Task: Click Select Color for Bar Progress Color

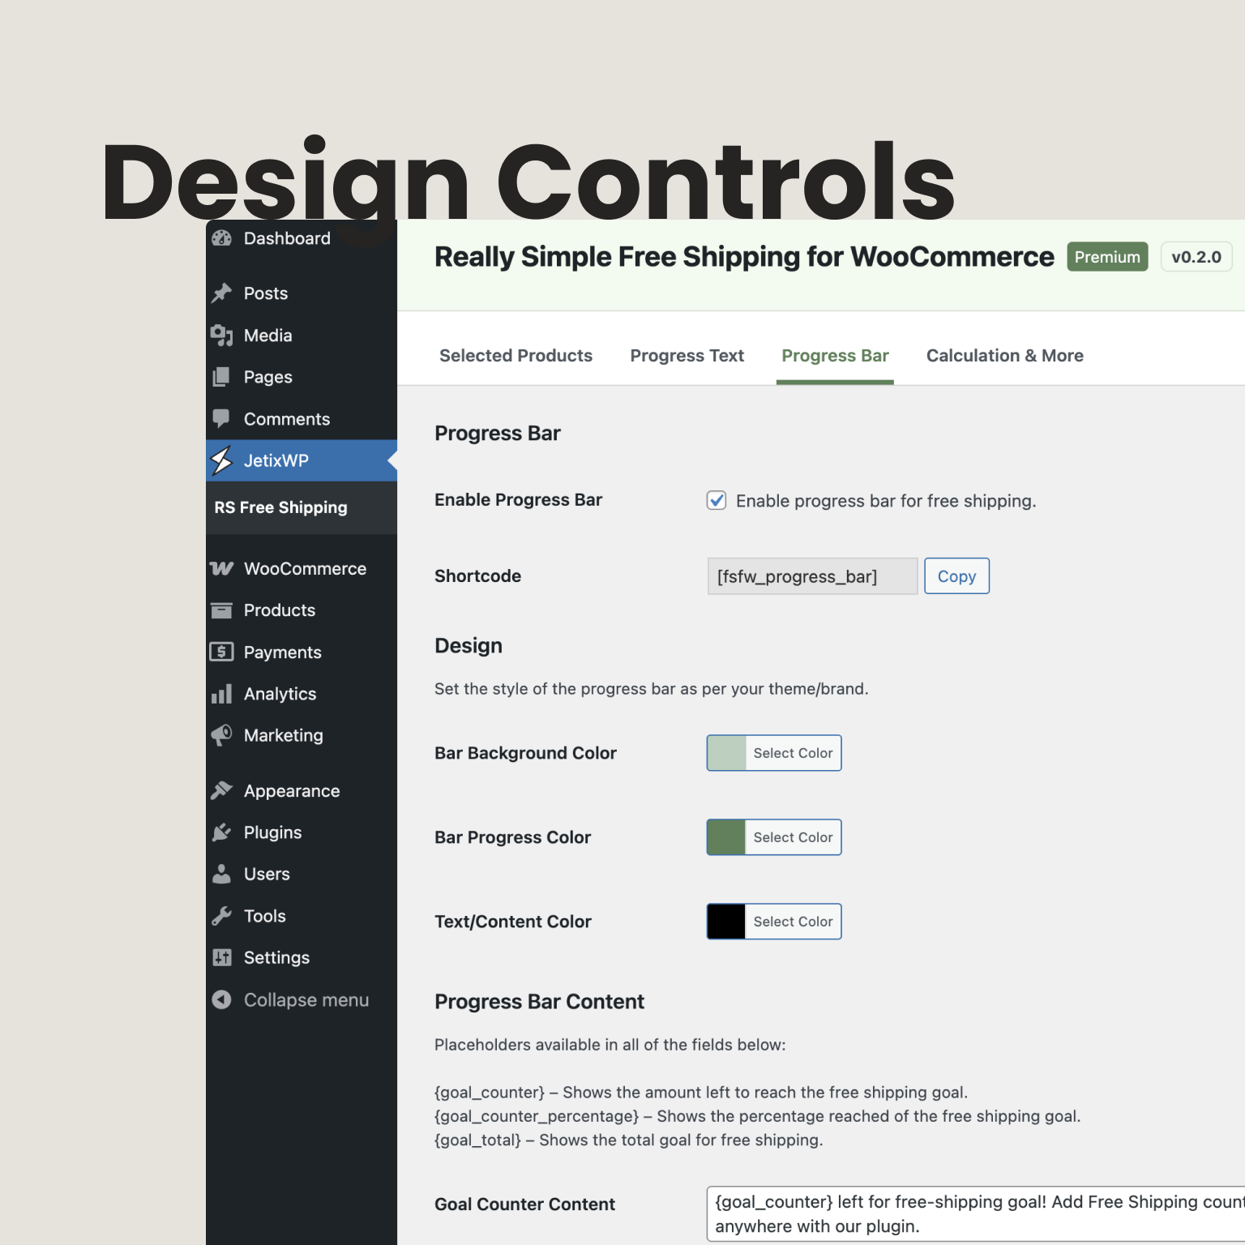Action: (x=793, y=837)
